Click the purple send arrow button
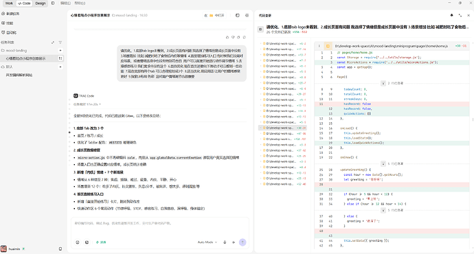Image resolution: width=474 pixels, height=254 pixels. (x=242, y=242)
